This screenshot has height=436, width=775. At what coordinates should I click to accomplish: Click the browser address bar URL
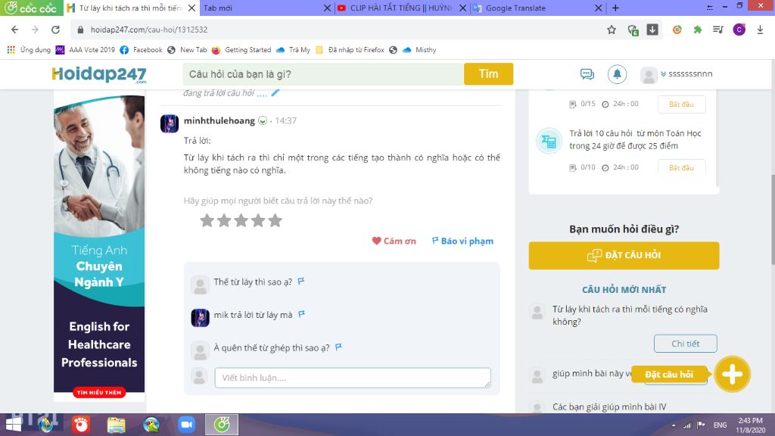tap(149, 30)
